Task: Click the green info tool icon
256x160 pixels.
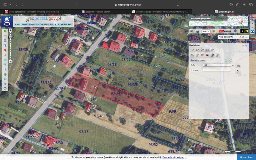Action: 5,31
